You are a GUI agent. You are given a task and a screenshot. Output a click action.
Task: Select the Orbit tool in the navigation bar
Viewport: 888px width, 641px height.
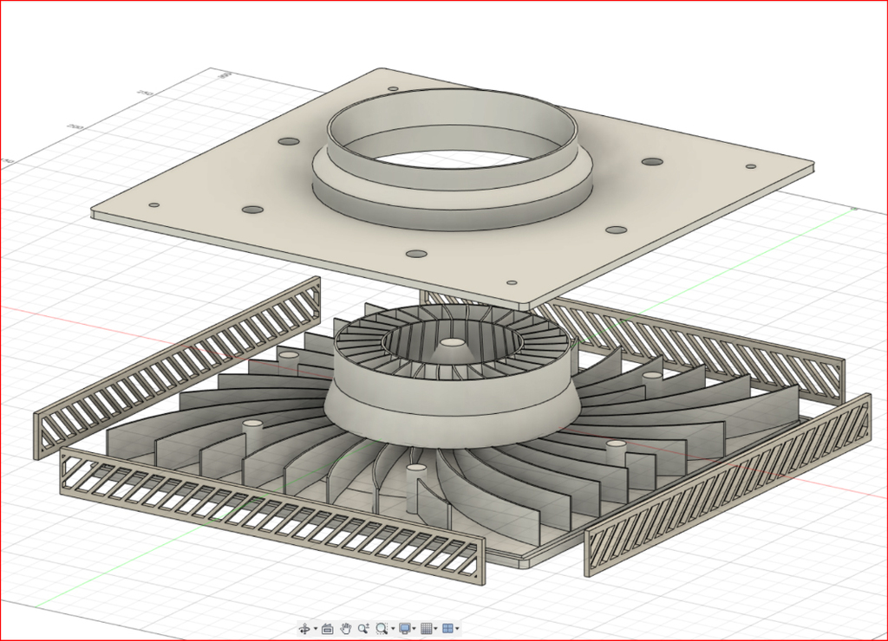304,629
